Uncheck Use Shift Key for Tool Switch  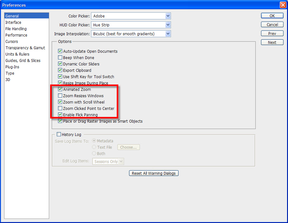click(x=60, y=76)
